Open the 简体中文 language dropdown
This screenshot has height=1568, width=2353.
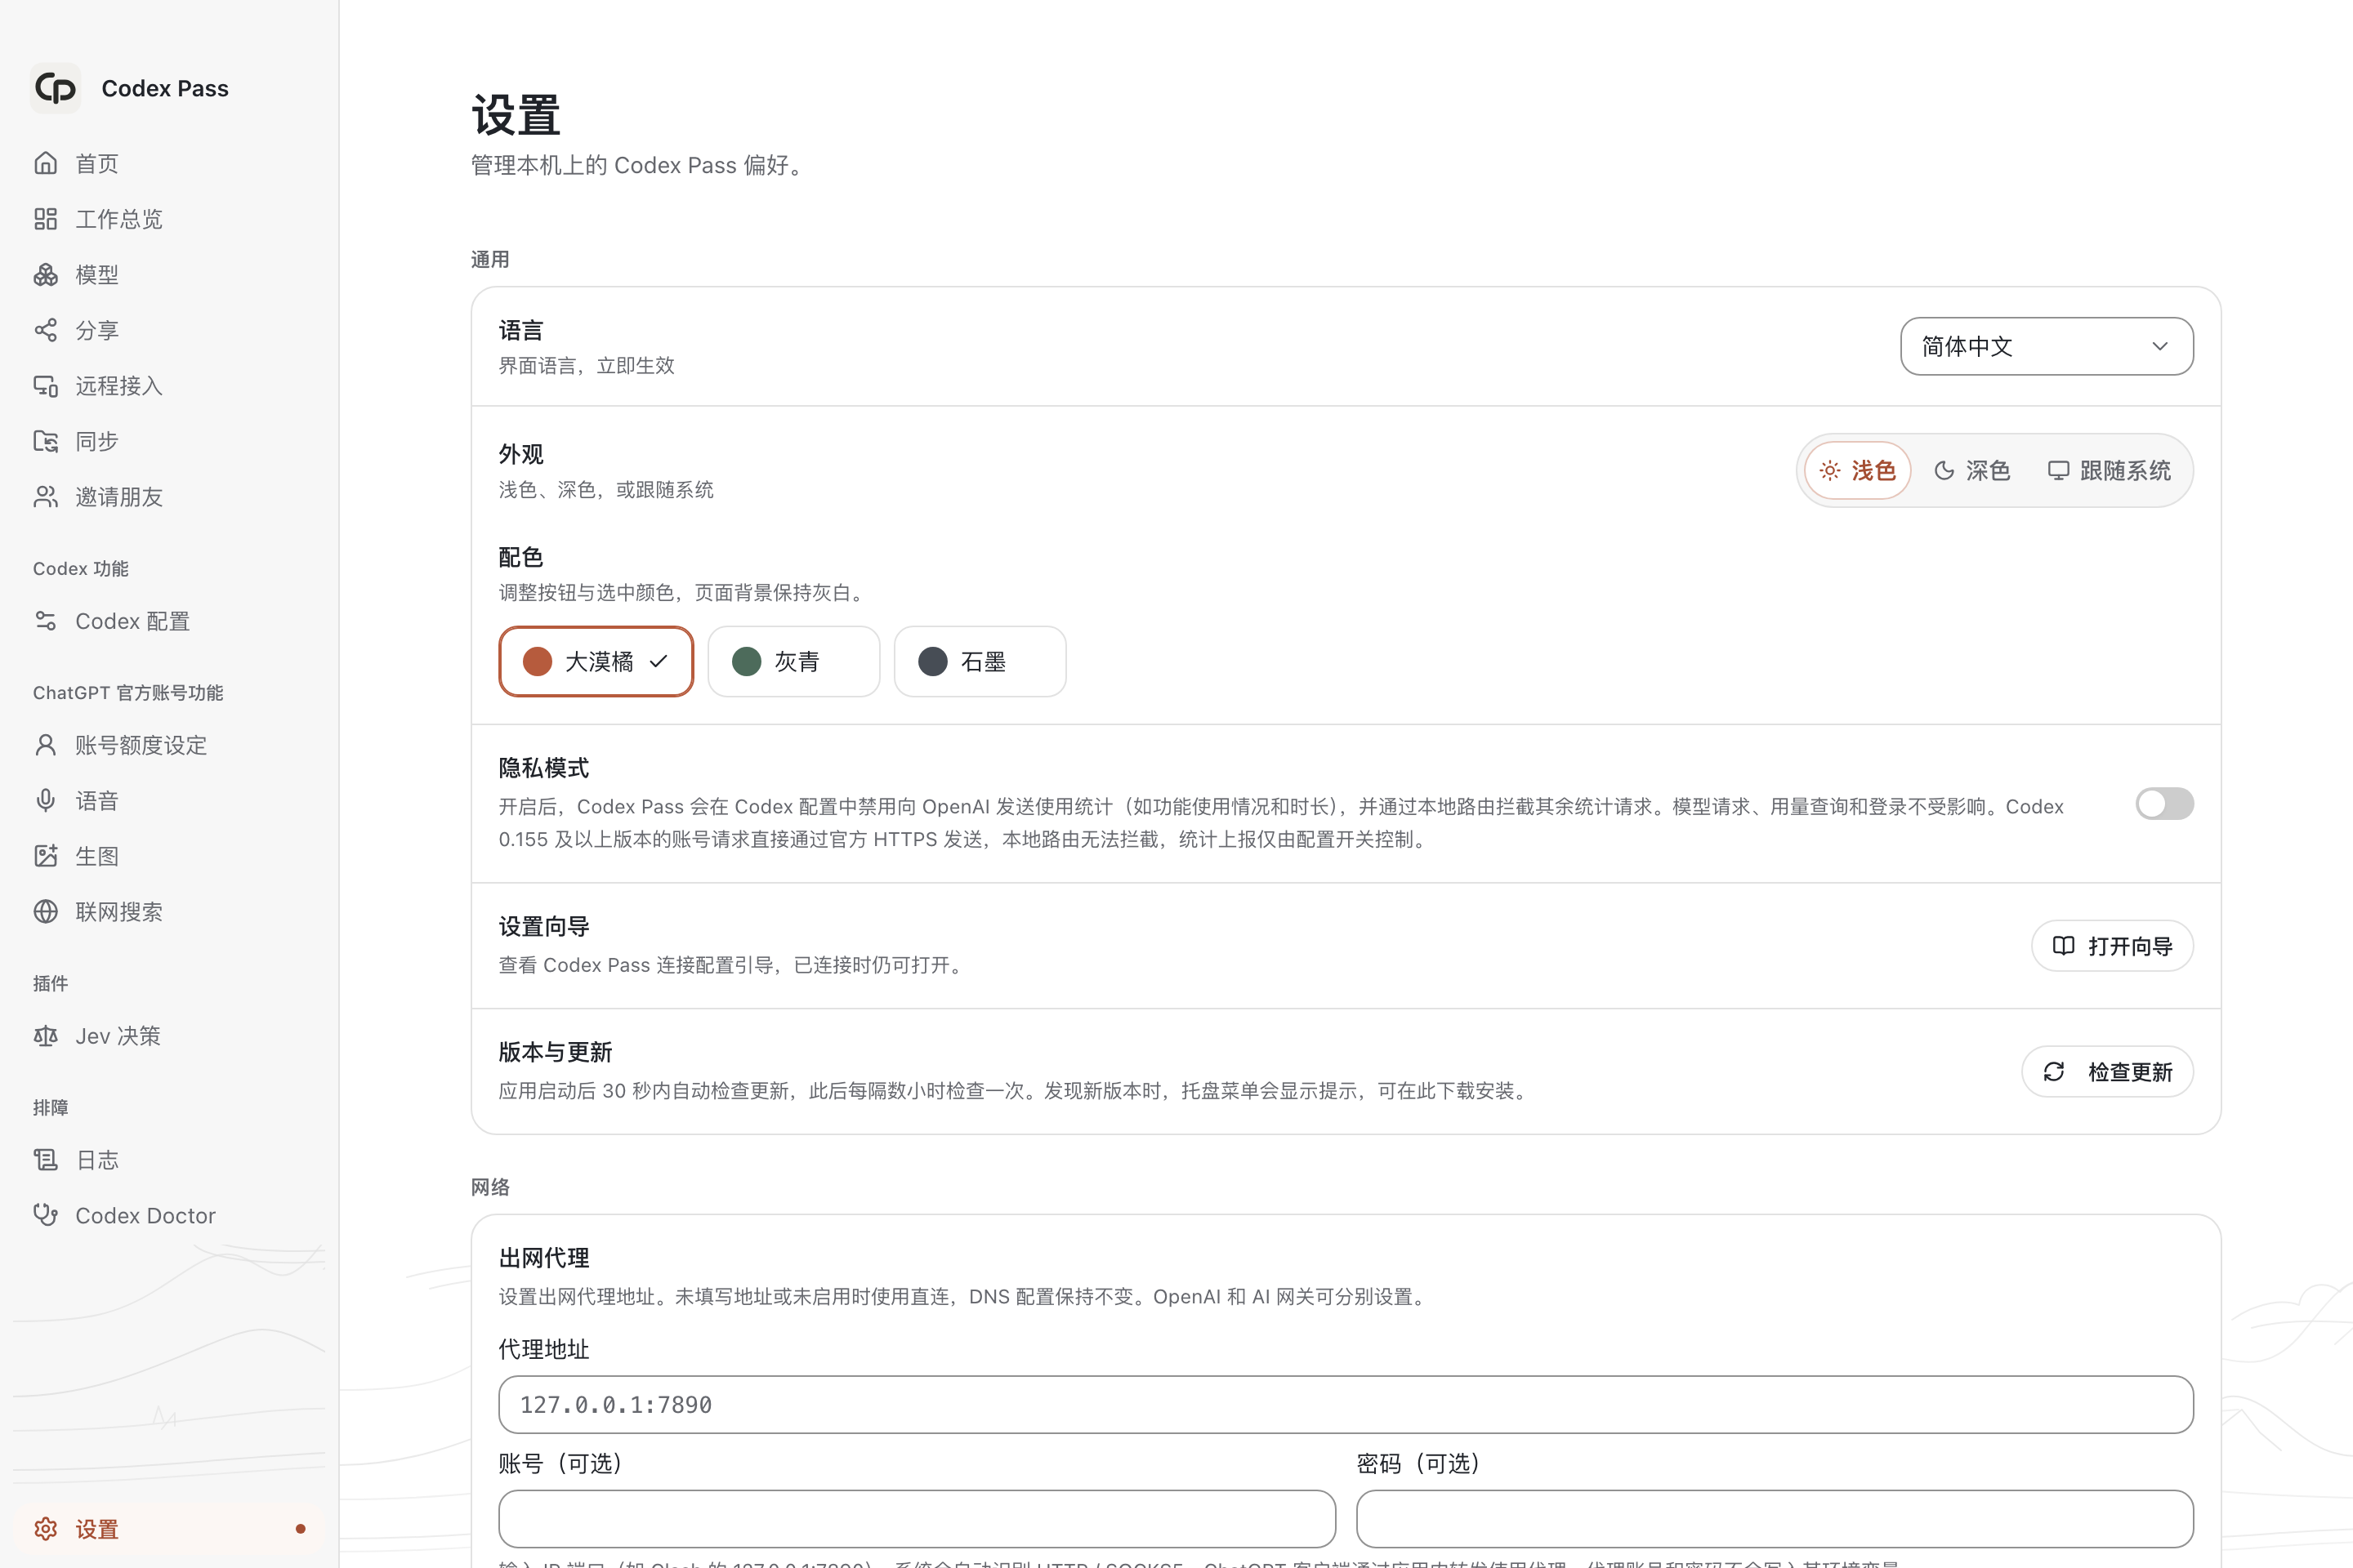tap(2047, 346)
